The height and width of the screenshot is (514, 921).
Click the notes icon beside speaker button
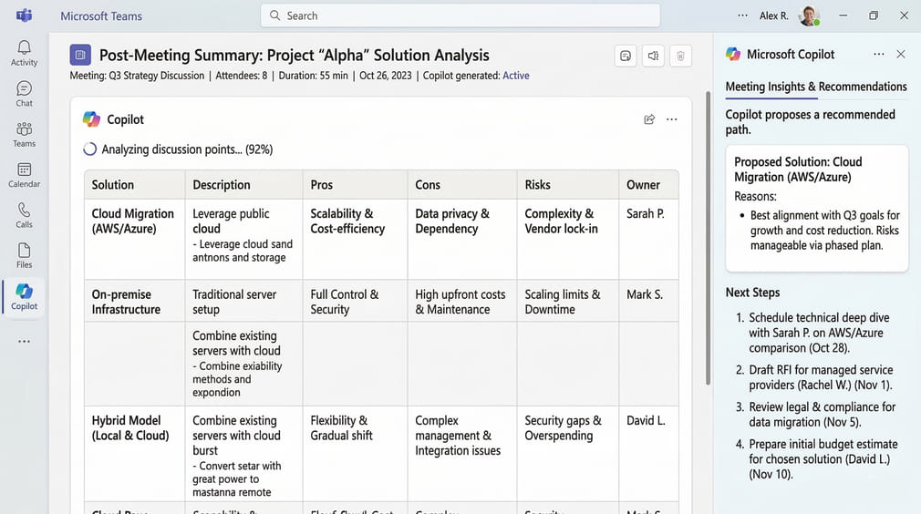point(626,57)
